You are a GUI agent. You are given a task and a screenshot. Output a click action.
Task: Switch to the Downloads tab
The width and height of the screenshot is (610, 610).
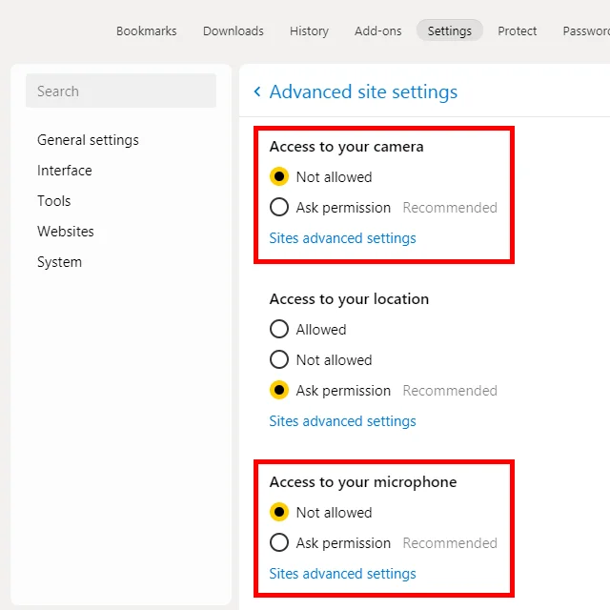(233, 30)
